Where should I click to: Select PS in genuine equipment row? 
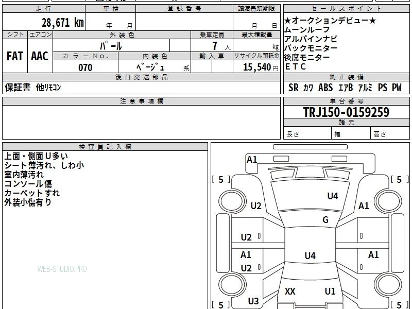point(383,88)
